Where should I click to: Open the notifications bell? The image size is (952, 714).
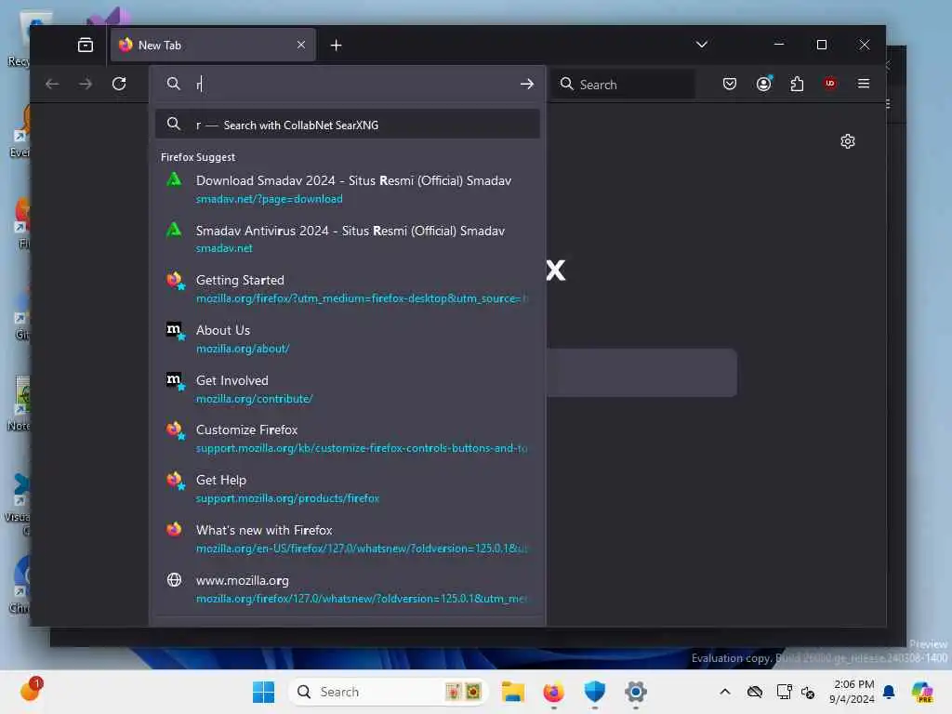pos(889,692)
